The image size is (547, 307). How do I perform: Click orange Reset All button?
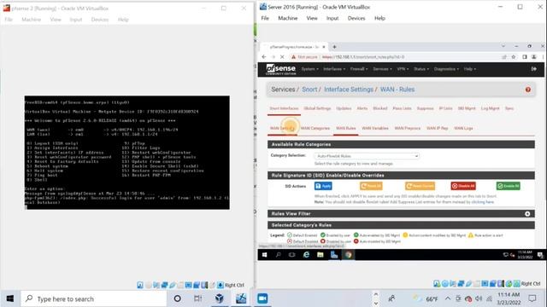371,186
